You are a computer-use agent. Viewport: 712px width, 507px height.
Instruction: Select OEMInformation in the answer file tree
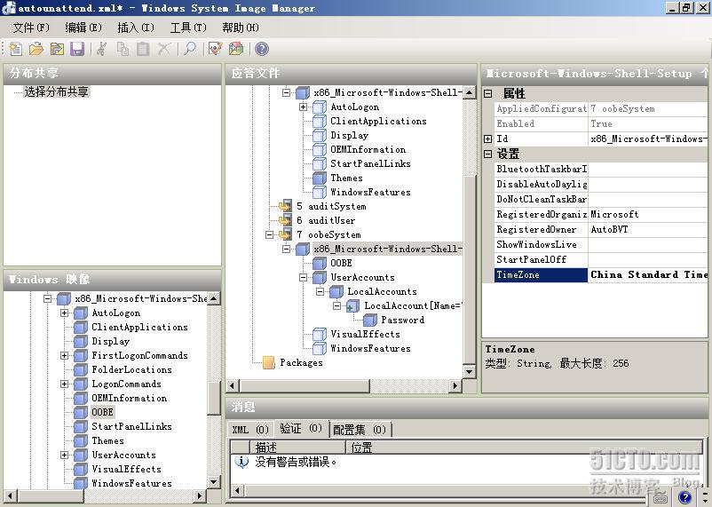pos(368,149)
